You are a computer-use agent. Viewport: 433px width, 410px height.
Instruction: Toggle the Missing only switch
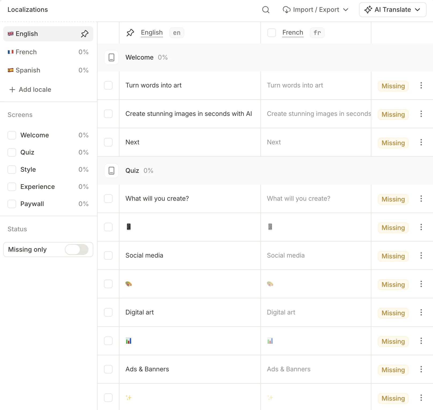[x=77, y=250]
